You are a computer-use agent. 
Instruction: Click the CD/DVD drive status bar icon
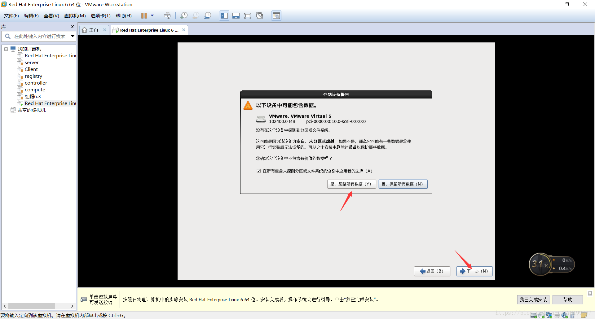pyautogui.click(x=541, y=315)
